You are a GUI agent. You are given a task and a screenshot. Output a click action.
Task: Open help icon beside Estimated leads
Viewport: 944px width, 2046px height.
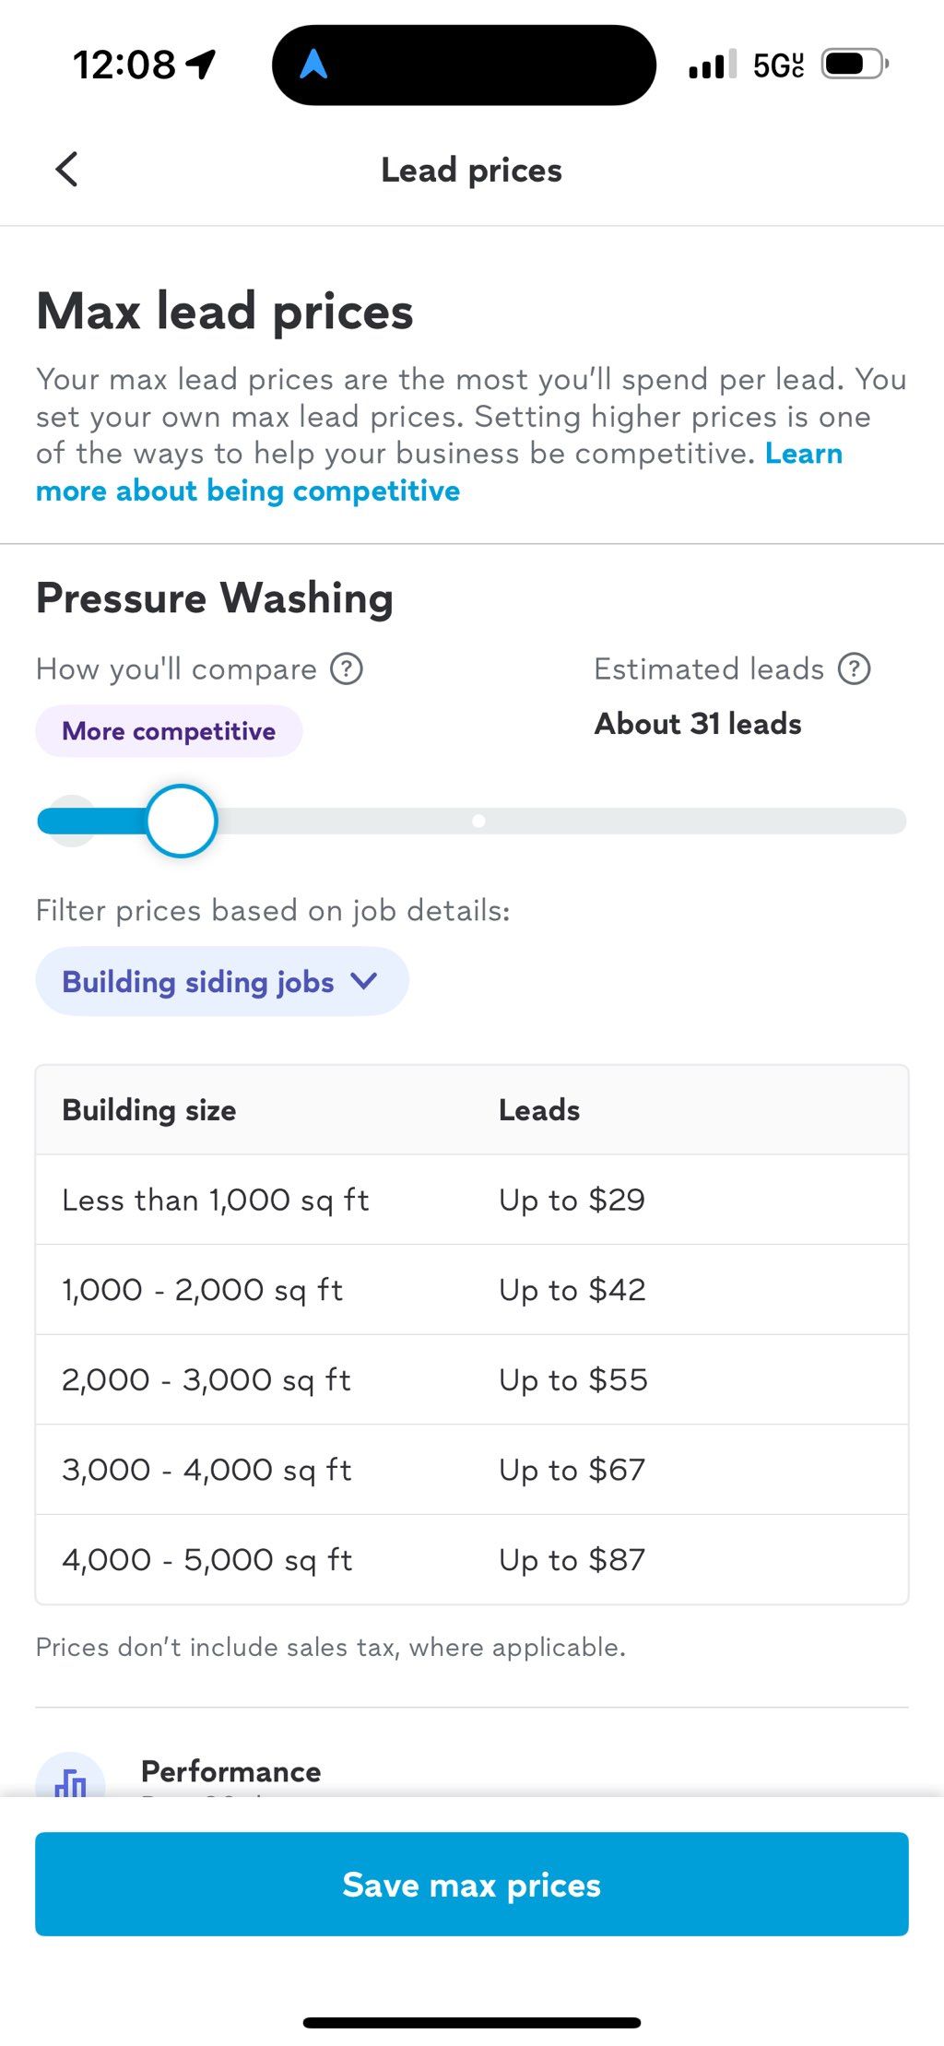(x=854, y=668)
